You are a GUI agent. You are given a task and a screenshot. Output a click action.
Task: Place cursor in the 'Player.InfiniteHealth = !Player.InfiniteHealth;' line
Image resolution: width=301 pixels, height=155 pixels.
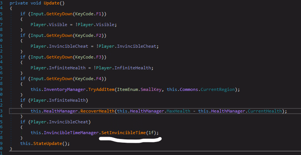[92, 68]
